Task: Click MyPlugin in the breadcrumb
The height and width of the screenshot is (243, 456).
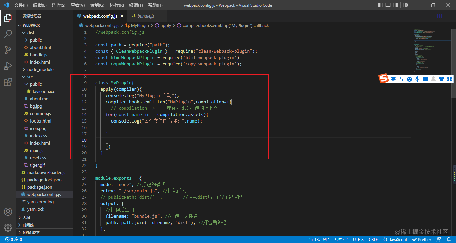Action: click(x=139, y=25)
